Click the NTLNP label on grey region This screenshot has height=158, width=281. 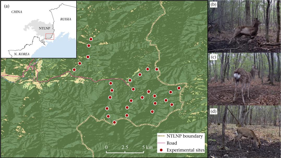37,29
